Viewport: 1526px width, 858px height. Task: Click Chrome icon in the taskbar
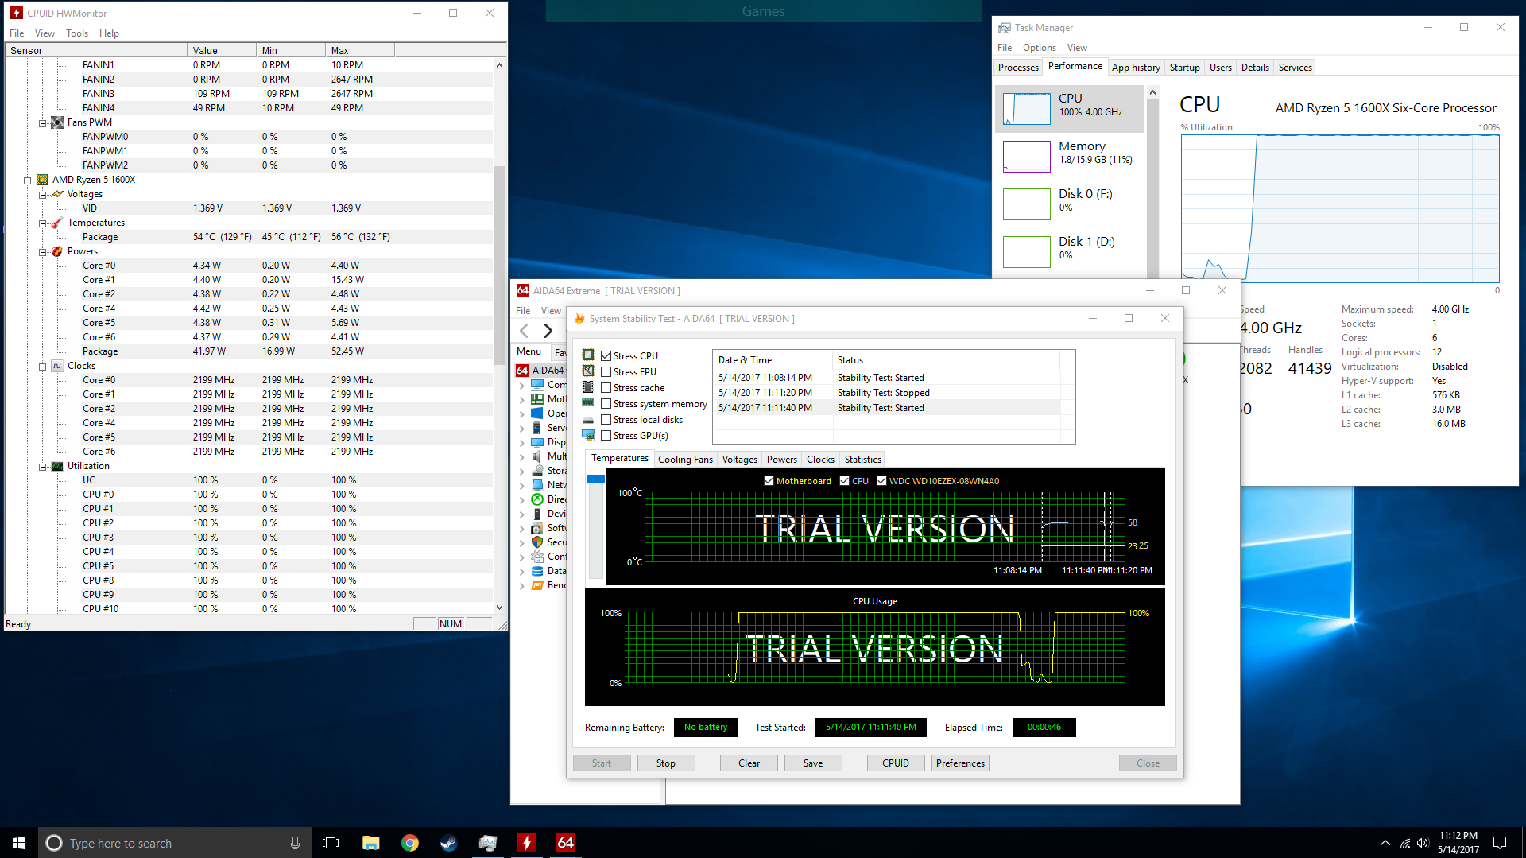click(409, 843)
